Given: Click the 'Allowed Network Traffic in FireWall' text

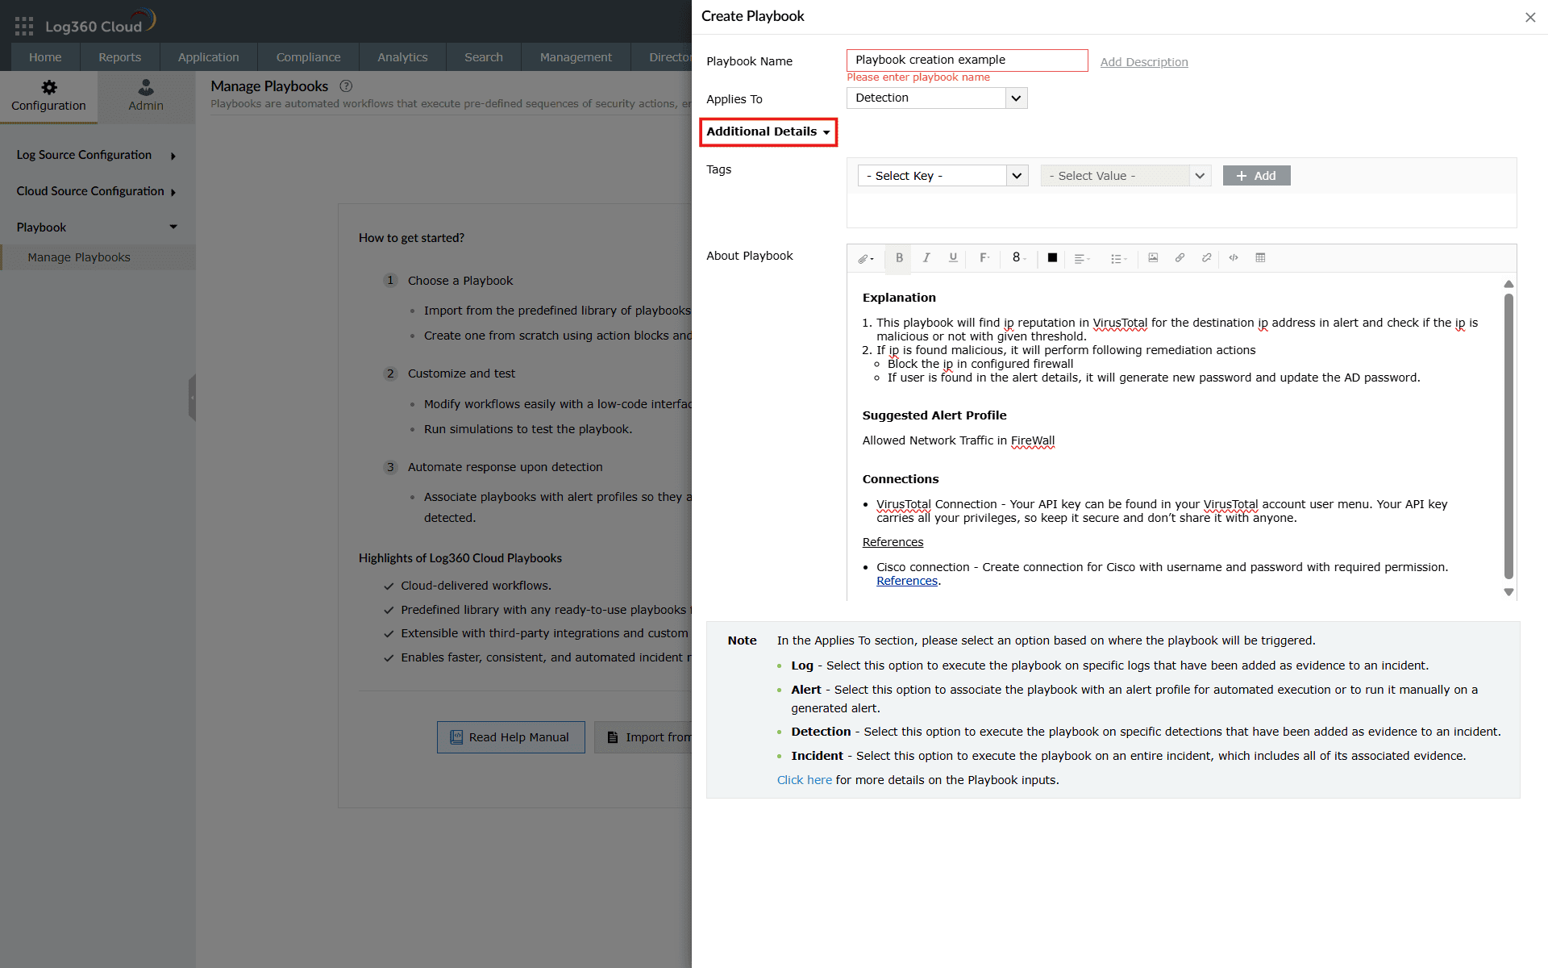Looking at the screenshot, I should pos(959,440).
